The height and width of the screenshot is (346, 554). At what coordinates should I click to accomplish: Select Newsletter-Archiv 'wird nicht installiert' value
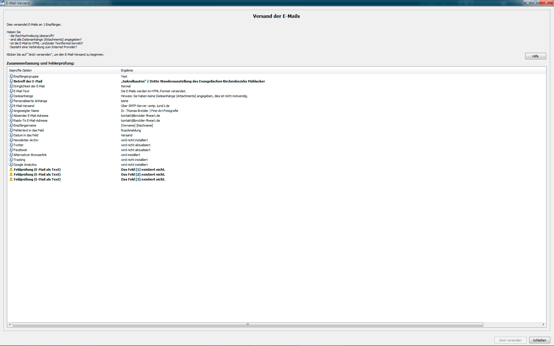[x=134, y=140]
